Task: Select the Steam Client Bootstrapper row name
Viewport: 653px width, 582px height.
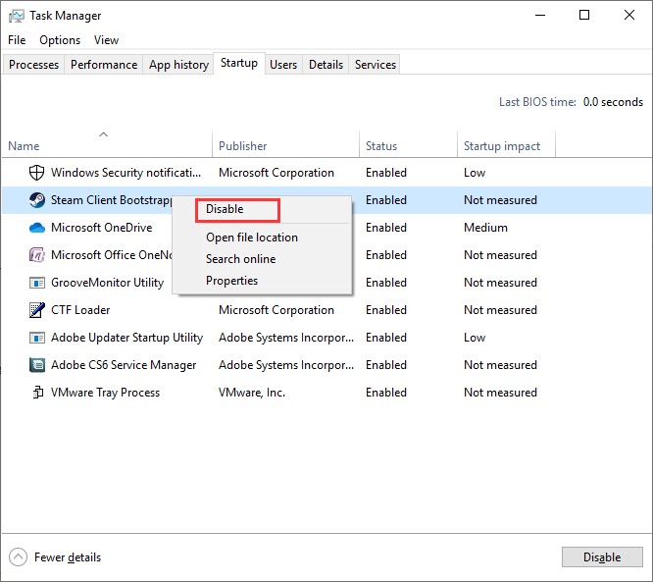Action: click(x=111, y=200)
